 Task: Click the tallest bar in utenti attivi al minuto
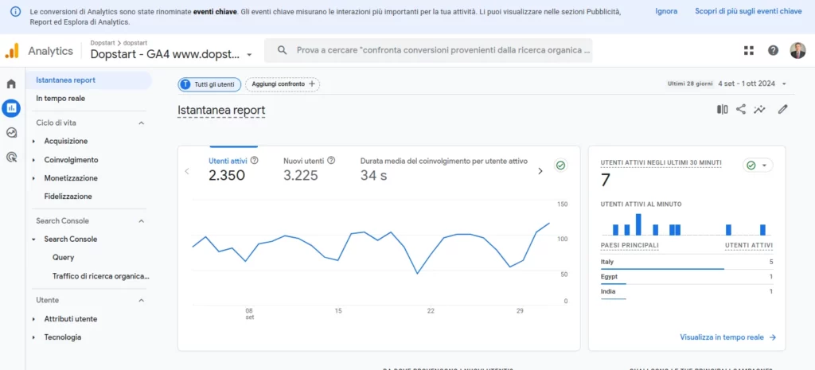coord(638,224)
